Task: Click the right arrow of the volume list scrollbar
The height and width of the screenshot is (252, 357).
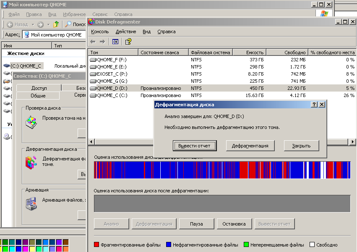Action: tap(352, 142)
